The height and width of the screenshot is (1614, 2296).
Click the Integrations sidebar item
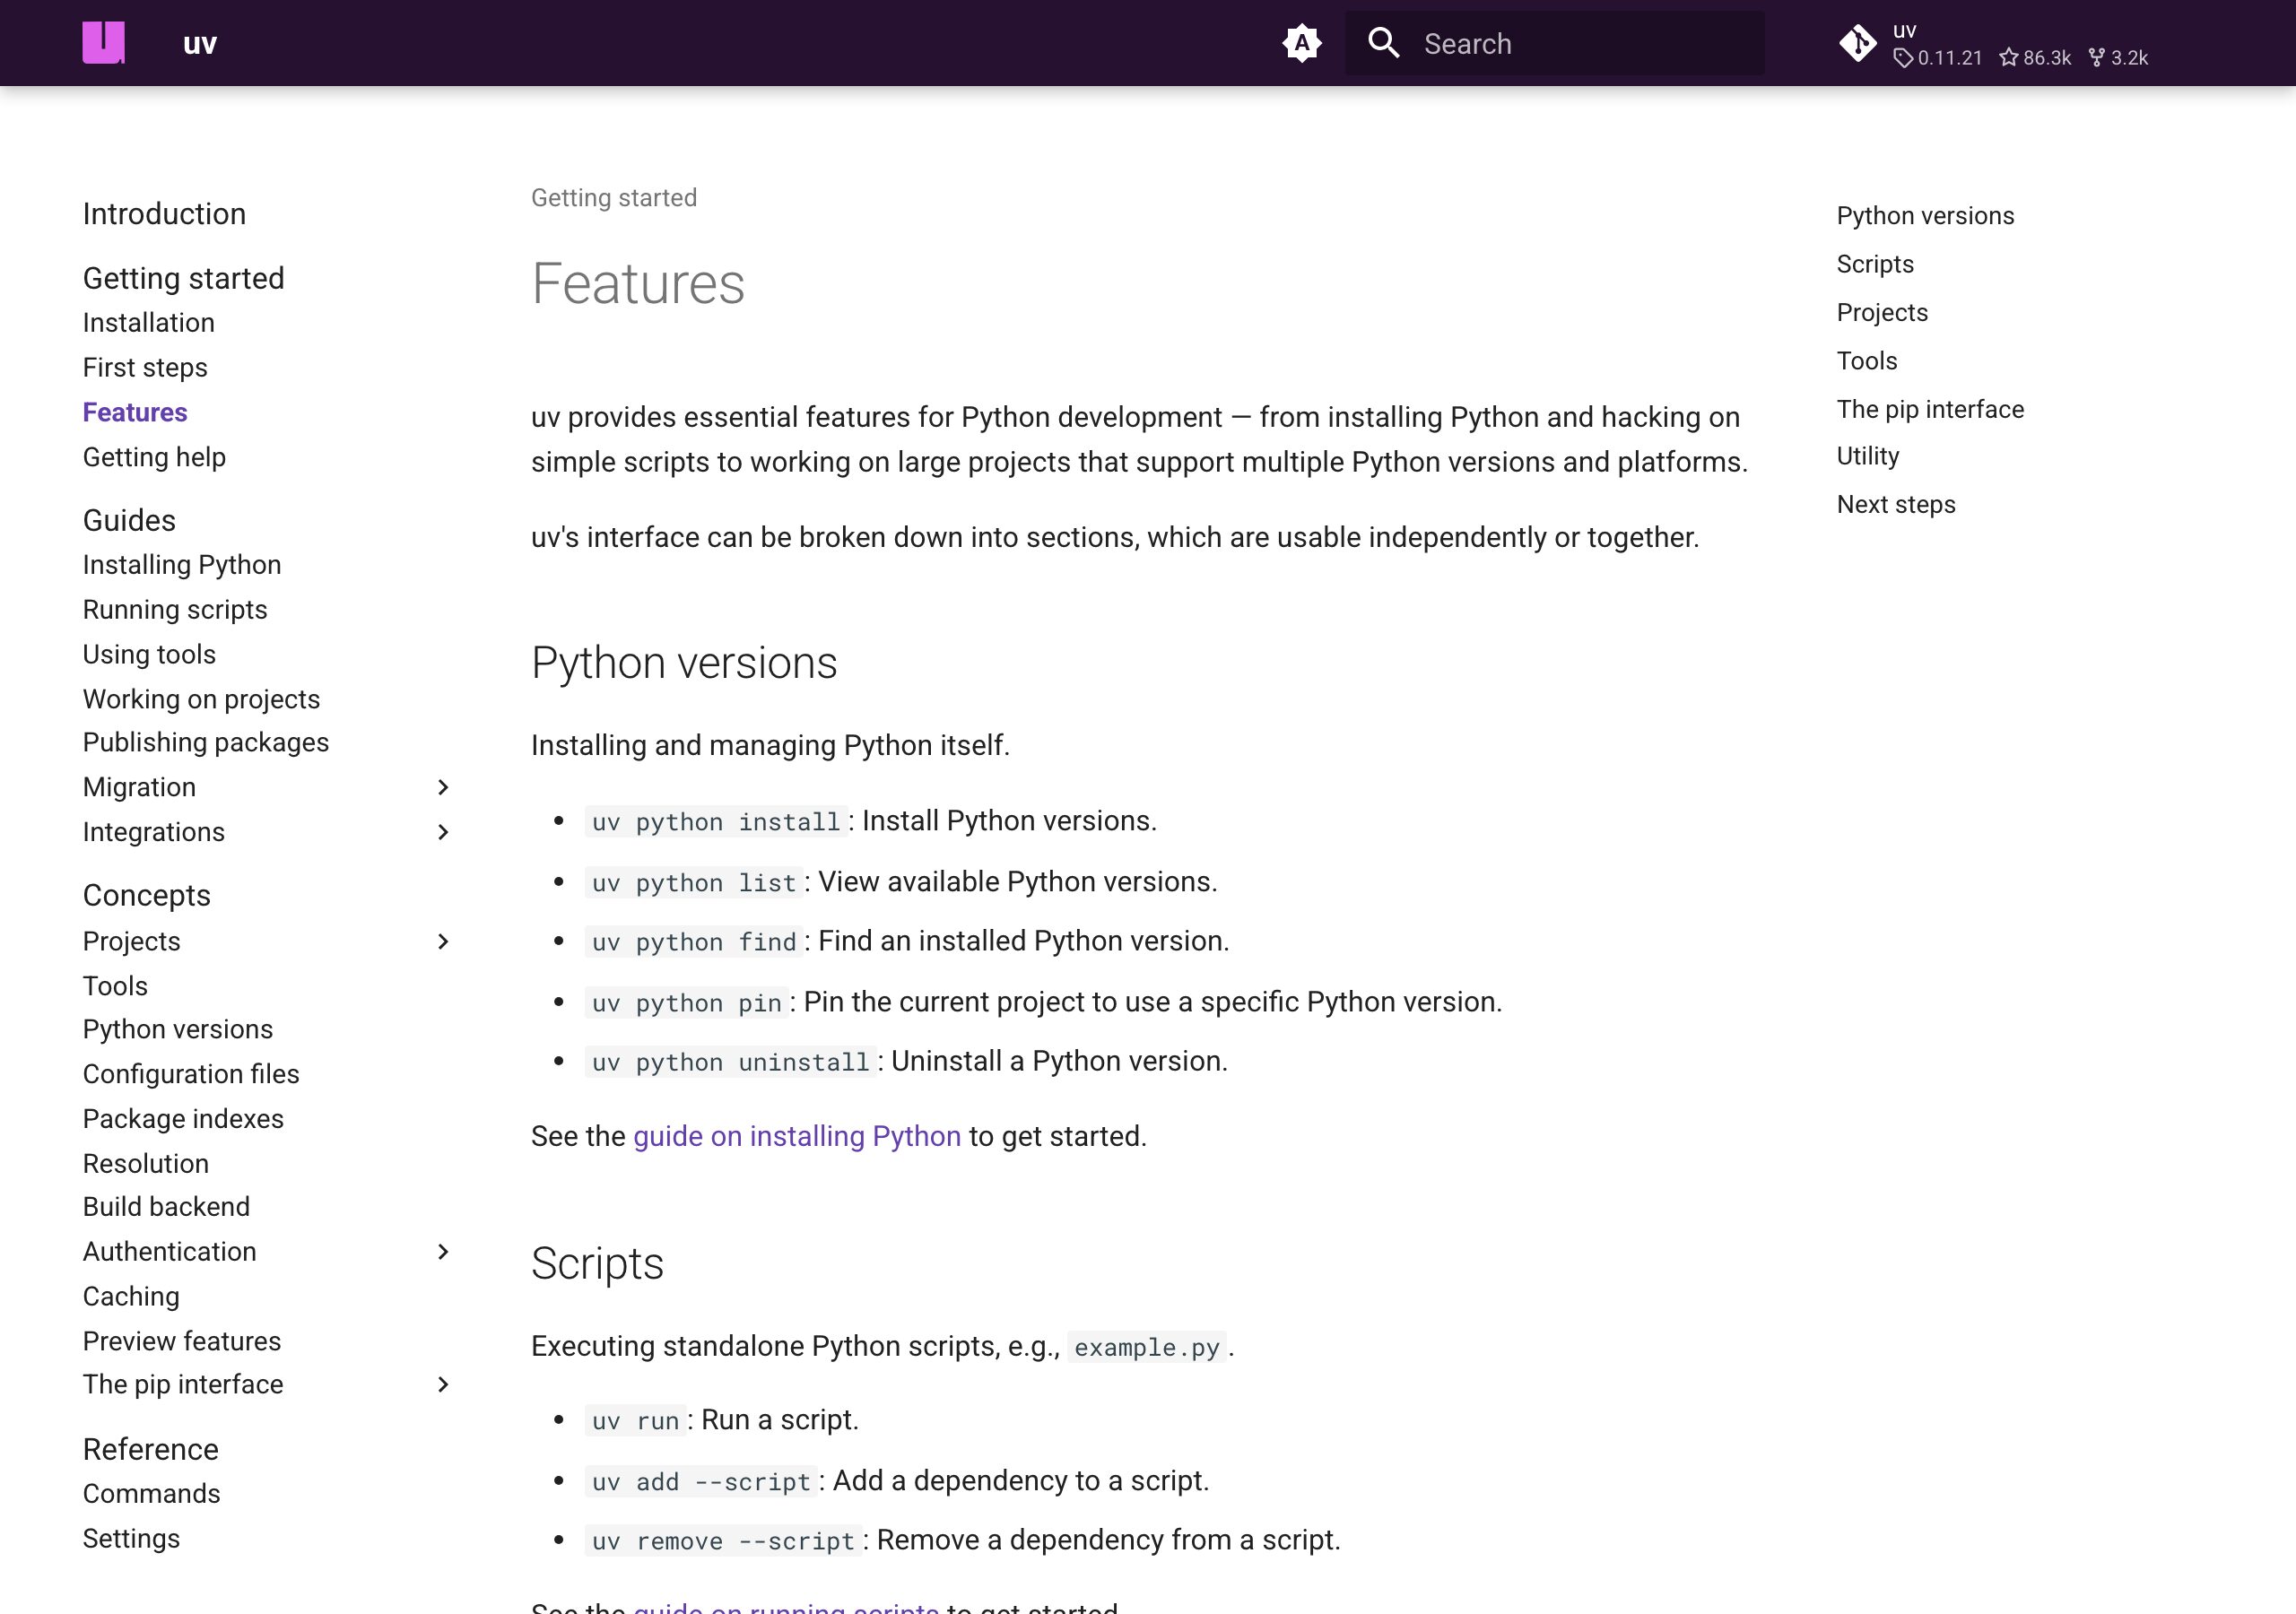point(154,832)
